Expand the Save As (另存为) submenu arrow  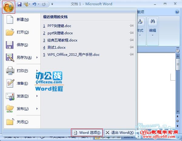37,57
